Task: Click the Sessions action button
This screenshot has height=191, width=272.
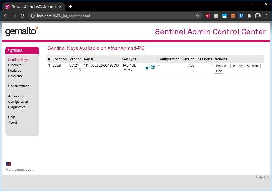Action: (253, 66)
